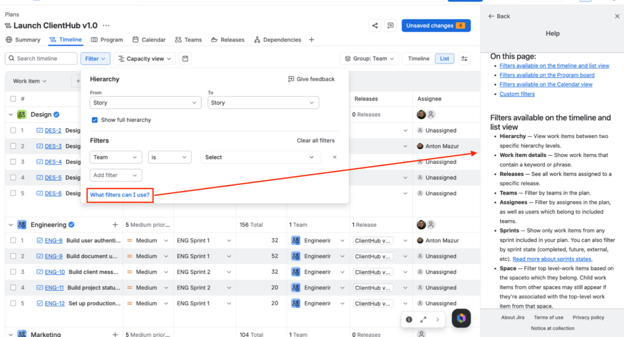Open the hierarchy From Story dropdown
The image size is (624, 337).
145,103
